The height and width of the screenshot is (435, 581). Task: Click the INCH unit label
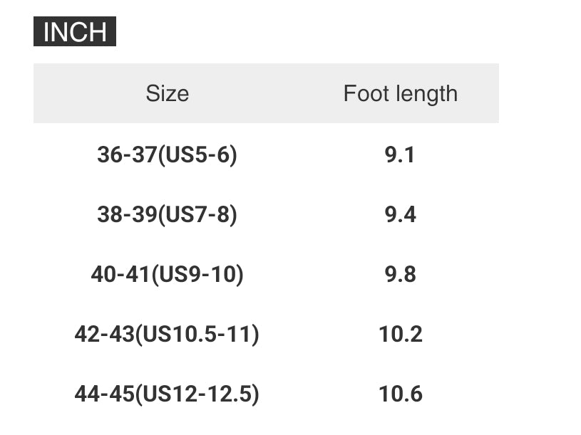click(74, 32)
